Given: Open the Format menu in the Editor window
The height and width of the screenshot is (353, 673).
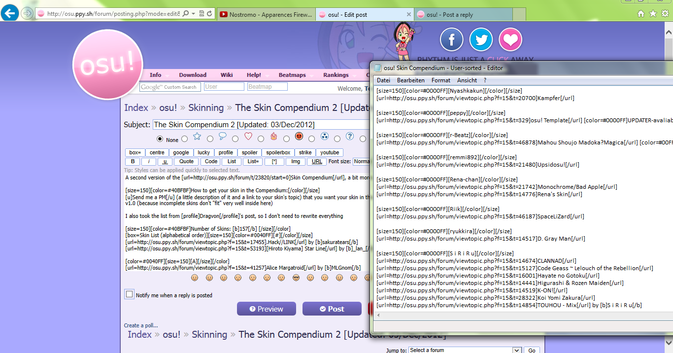Looking at the screenshot, I should [x=441, y=80].
